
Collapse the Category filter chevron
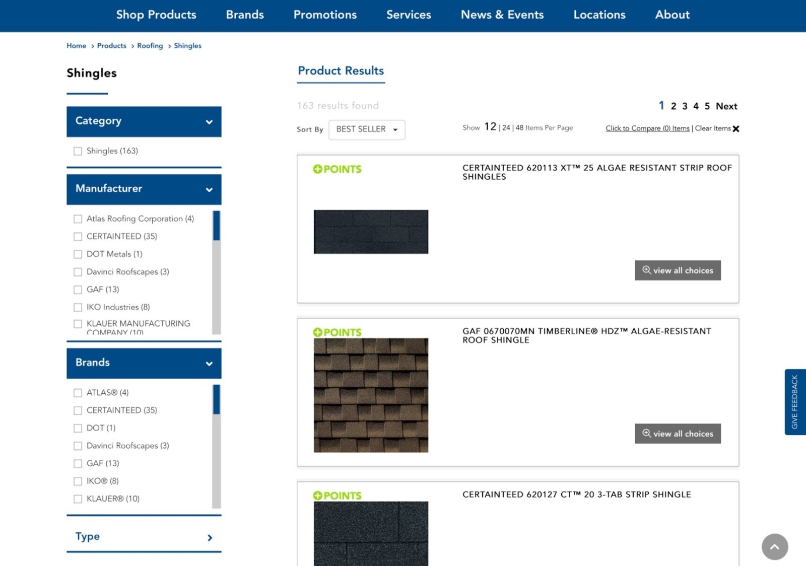pos(209,122)
